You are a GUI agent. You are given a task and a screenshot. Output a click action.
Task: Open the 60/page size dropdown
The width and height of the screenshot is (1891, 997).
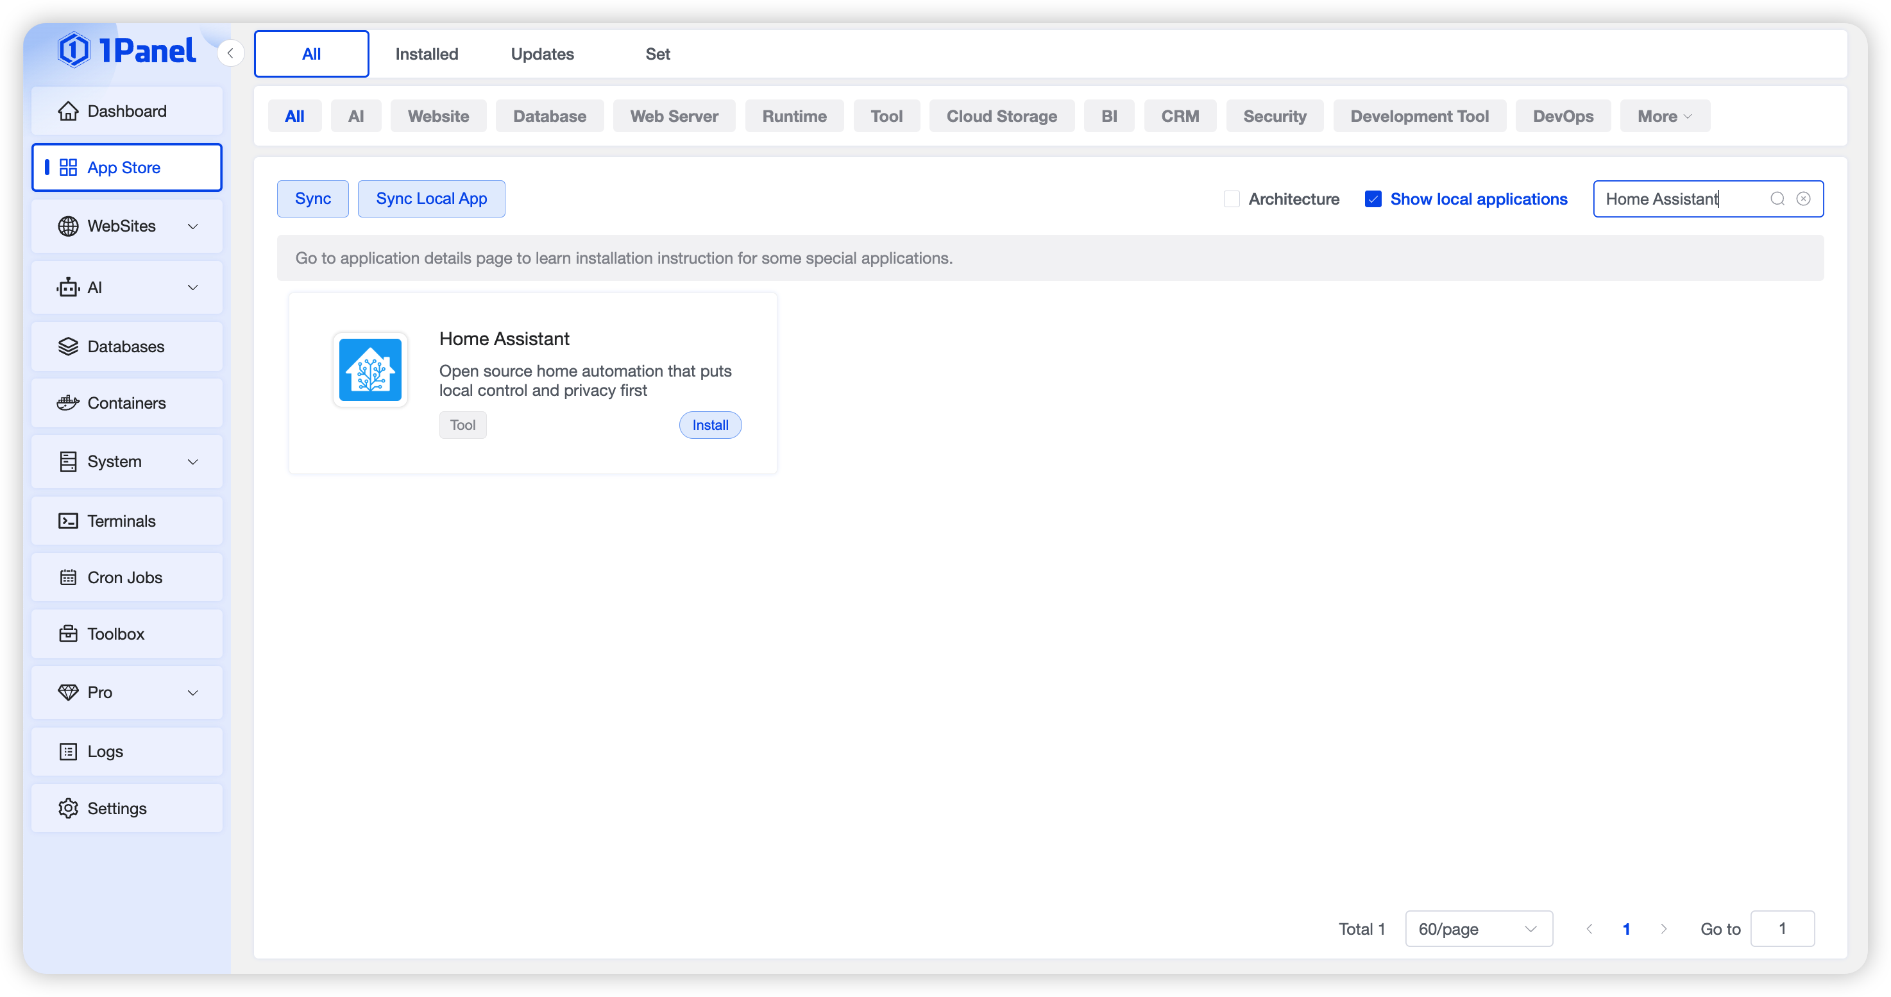point(1479,929)
